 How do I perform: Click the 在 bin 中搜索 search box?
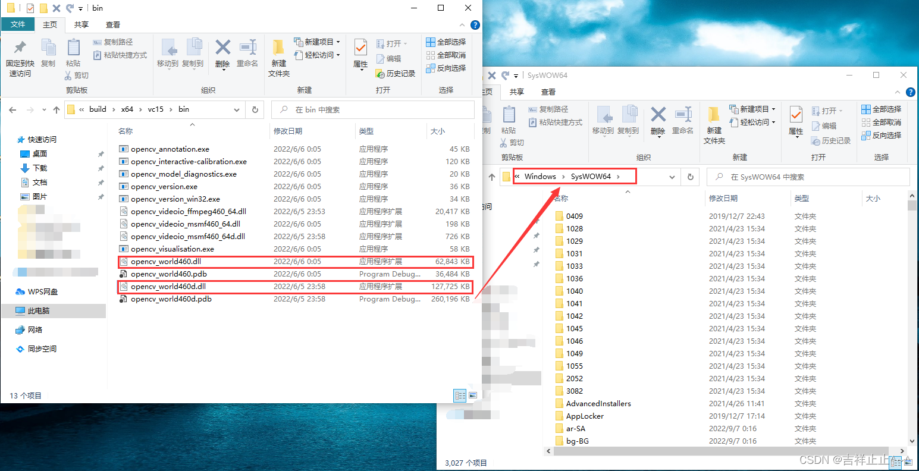point(373,109)
